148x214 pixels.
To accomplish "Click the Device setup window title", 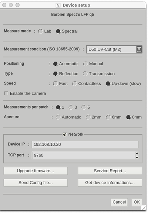I will [x=76, y=5].
